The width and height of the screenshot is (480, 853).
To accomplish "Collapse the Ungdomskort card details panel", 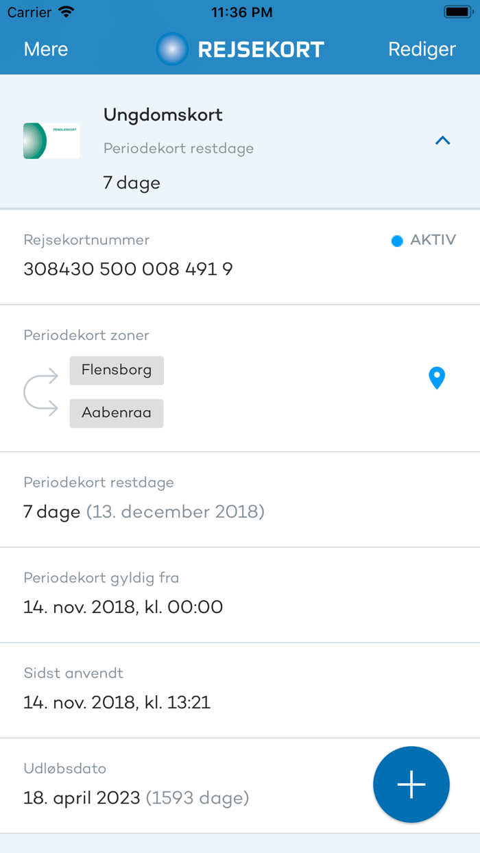I will pyautogui.click(x=443, y=141).
